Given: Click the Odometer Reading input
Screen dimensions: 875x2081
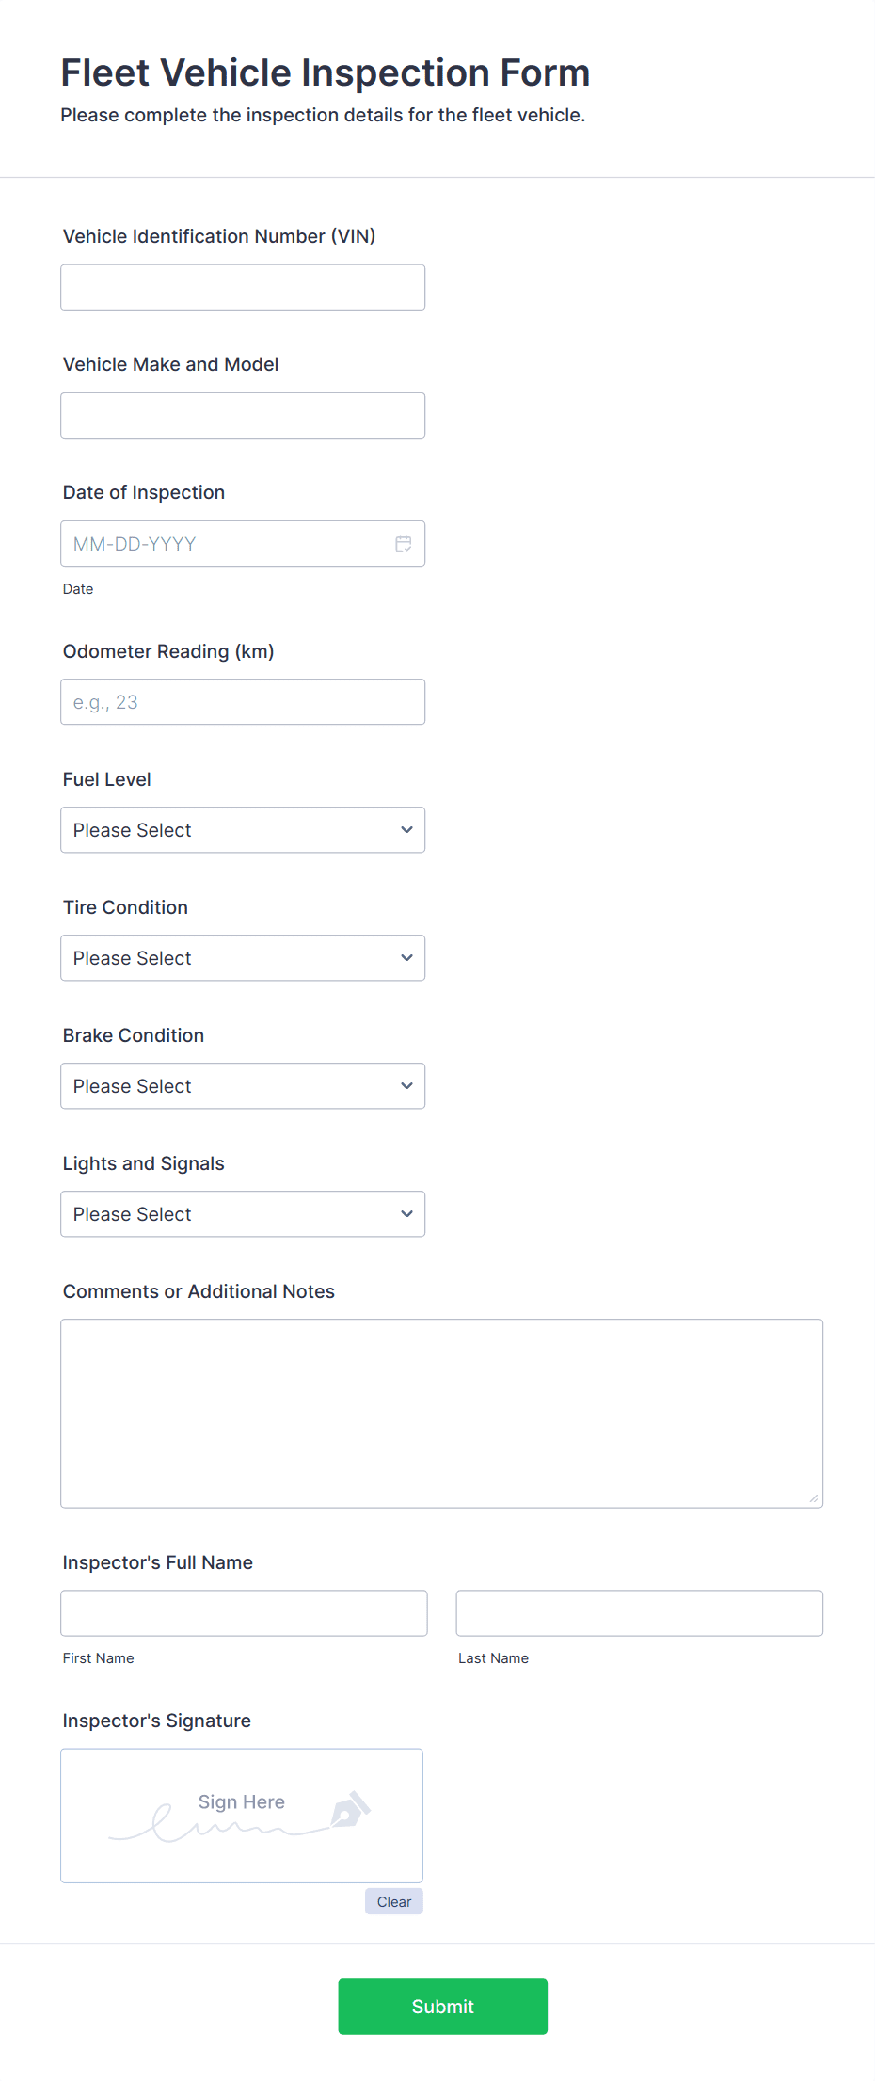Looking at the screenshot, I should point(243,702).
